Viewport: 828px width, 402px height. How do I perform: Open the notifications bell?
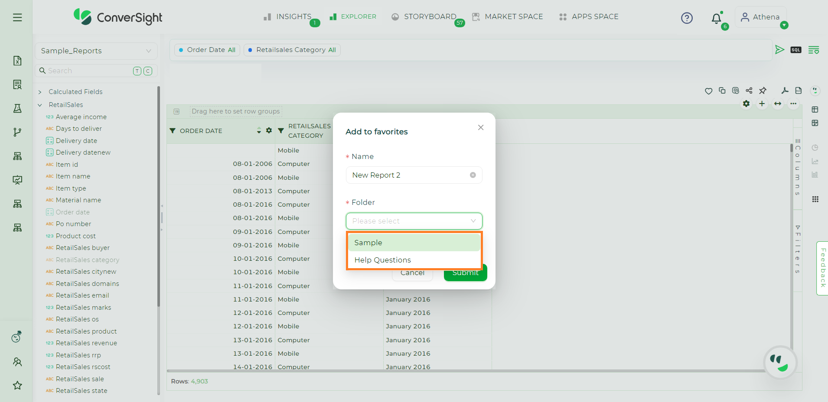pyautogui.click(x=716, y=18)
